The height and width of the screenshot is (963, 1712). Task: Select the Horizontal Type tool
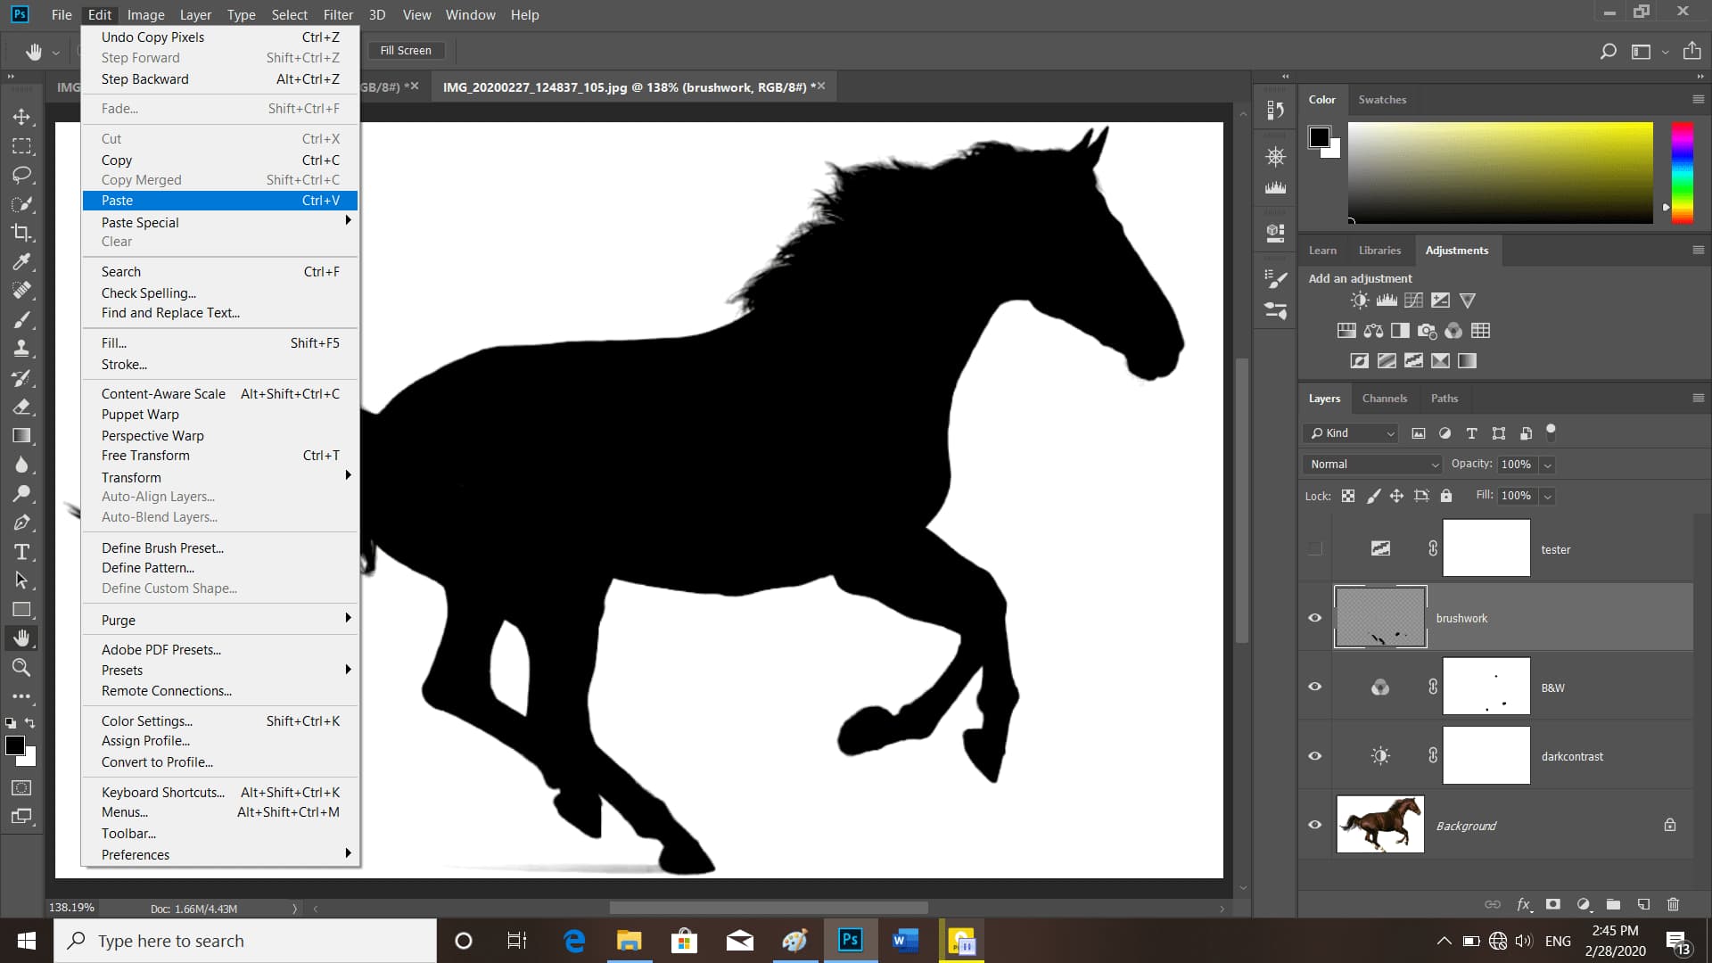[x=21, y=552]
